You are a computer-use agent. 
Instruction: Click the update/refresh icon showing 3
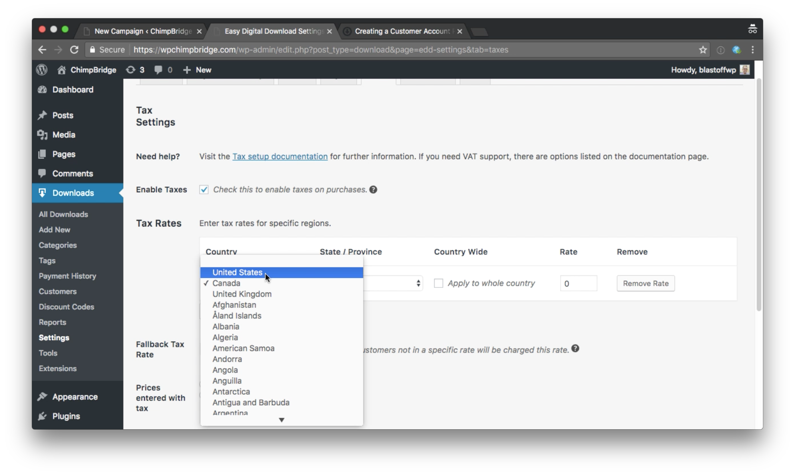(x=131, y=69)
